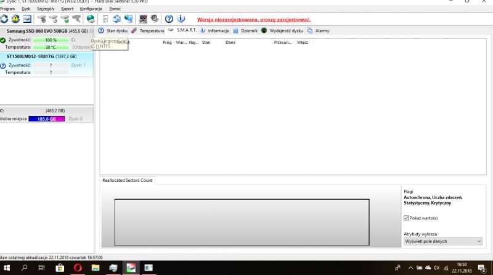This screenshot has width=493, height=275.
Task: Click the globe with disk toolbar icon
Action: tap(91, 19)
